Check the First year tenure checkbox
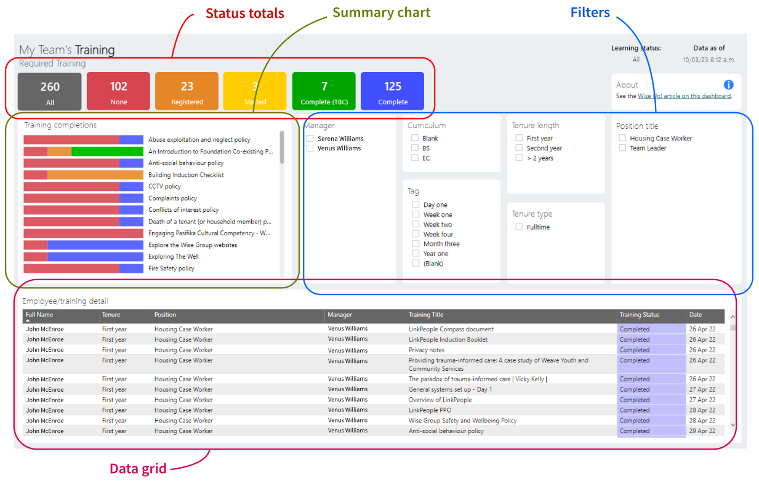The width and height of the screenshot is (759, 486). tap(520, 138)
